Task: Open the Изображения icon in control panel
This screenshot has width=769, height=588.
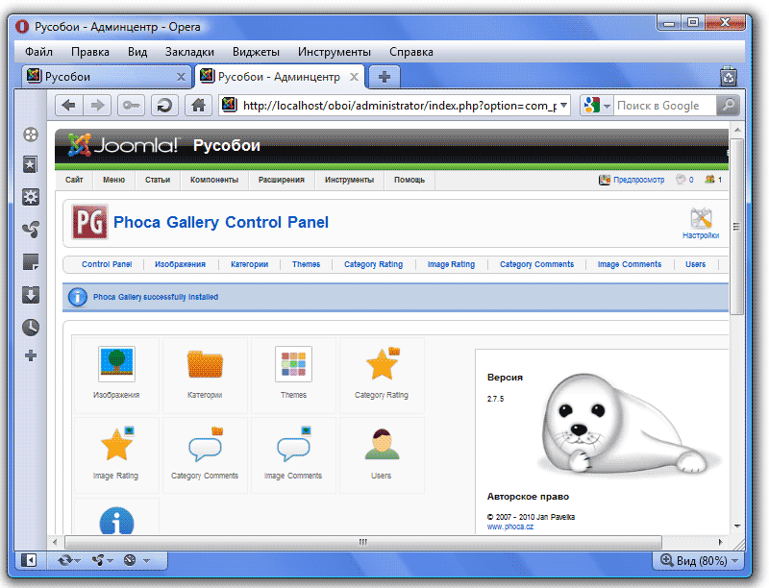Action: [116, 365]
